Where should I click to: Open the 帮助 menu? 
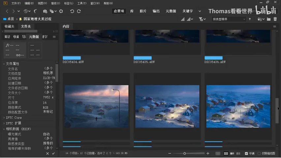pos(108,3)
